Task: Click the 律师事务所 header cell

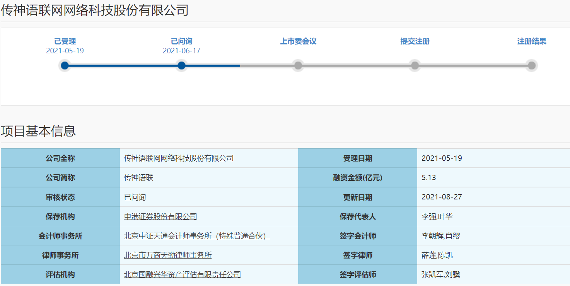Action: (60, 255)
